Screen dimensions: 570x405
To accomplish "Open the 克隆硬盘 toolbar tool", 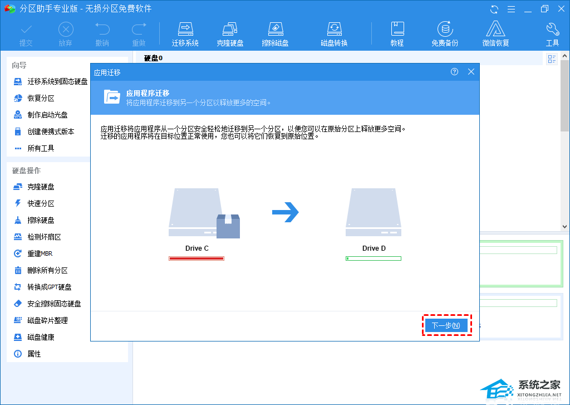I will click(230, 35).
